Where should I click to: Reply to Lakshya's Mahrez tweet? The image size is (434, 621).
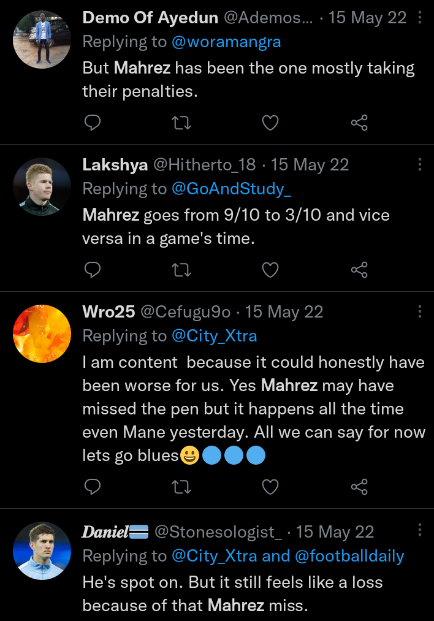click(x=92, y=270)
